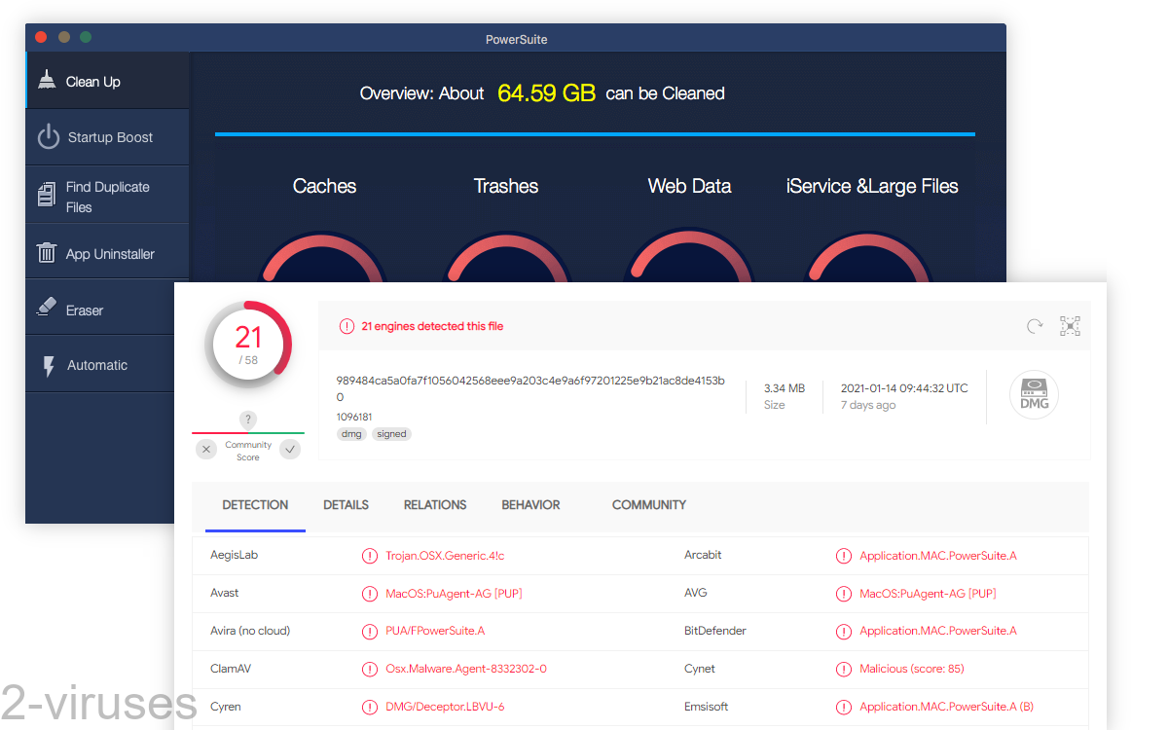
Task: Click the file name '1096181'
Action: point(354,417)
